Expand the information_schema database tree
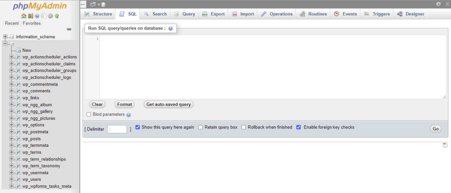The image size is (451, 193). point(5,37)
